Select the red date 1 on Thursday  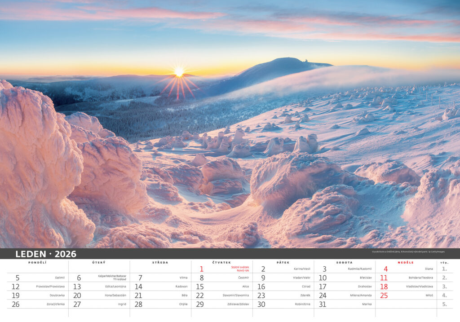201,269
